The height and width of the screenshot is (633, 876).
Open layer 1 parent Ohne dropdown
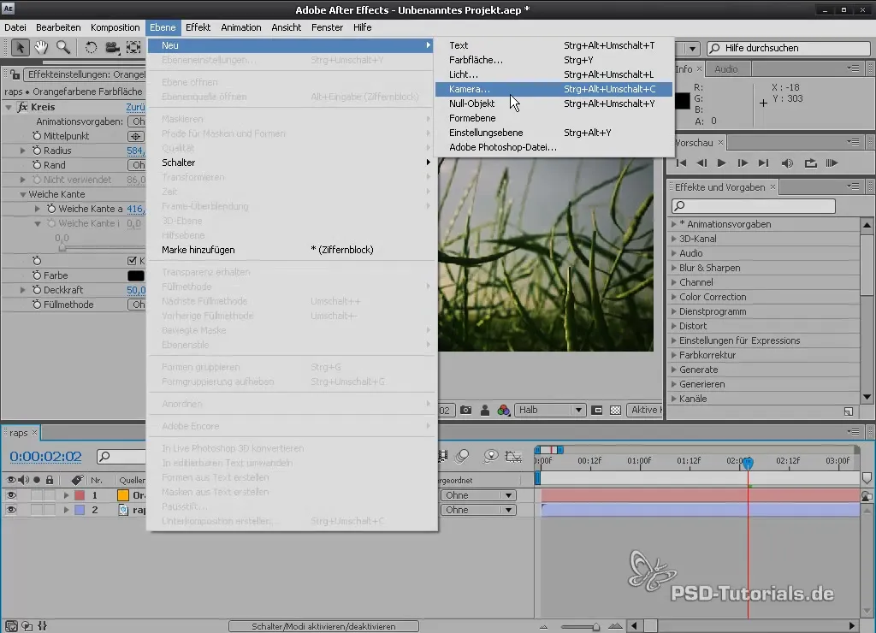point(478,495)
